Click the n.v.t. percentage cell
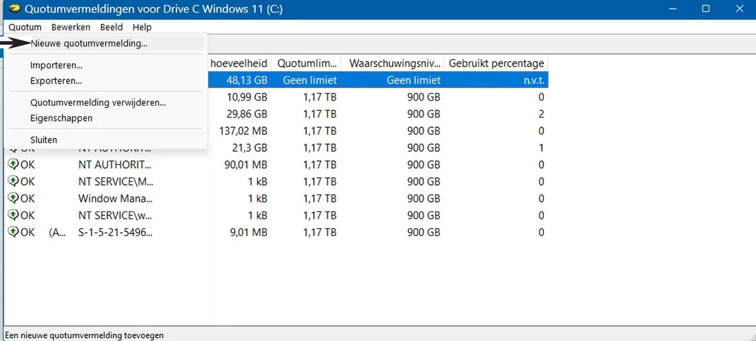Viewport: 756px width, 341px height. pos(534,81)
